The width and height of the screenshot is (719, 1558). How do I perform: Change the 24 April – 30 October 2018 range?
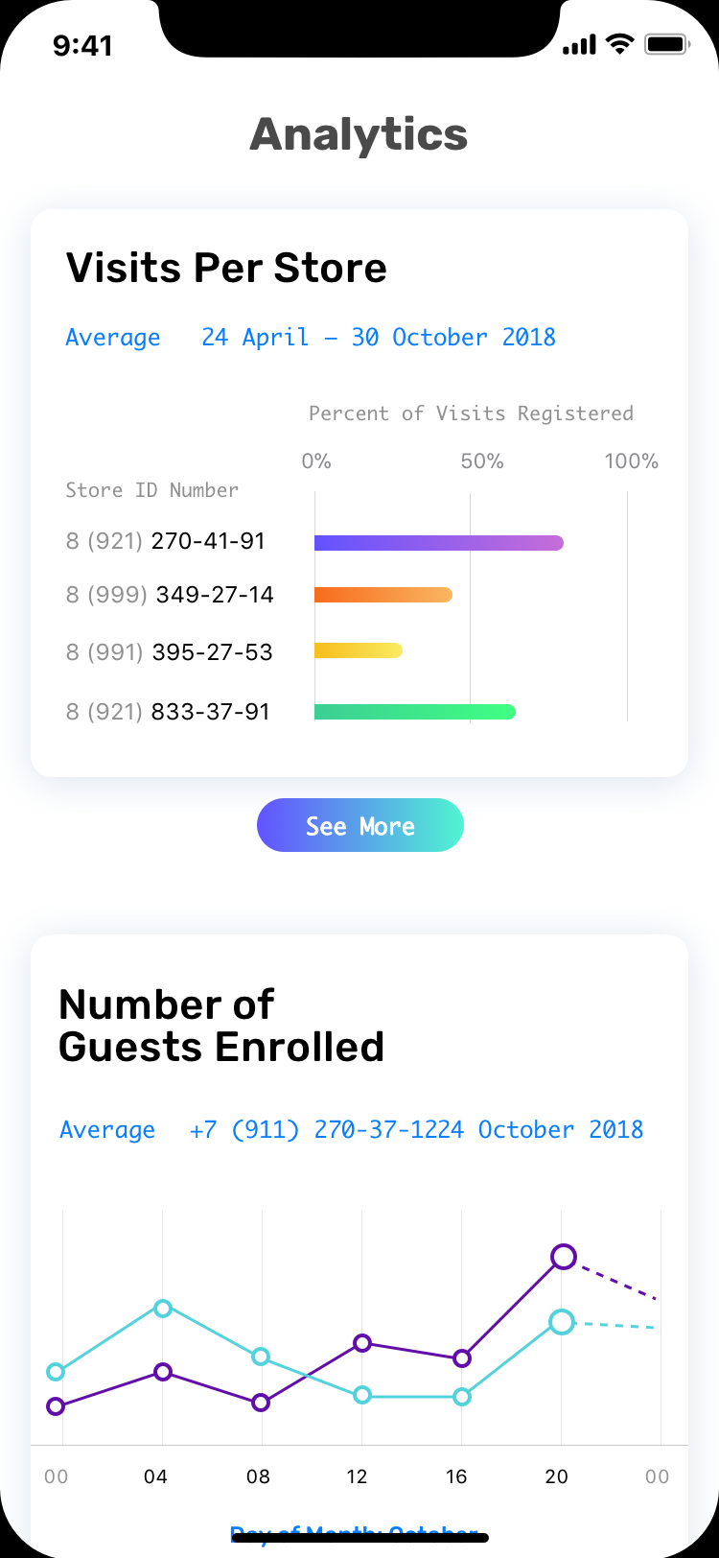(x=379, y=338)
